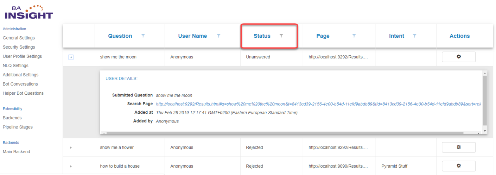This screenshot has width=496, height=175.
Task: Click the details panel horizontal scrollbar
Action: tap(281, 133)
